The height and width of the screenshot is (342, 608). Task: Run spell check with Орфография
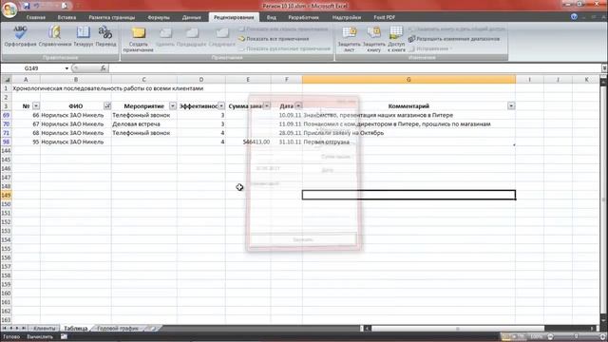20,36
